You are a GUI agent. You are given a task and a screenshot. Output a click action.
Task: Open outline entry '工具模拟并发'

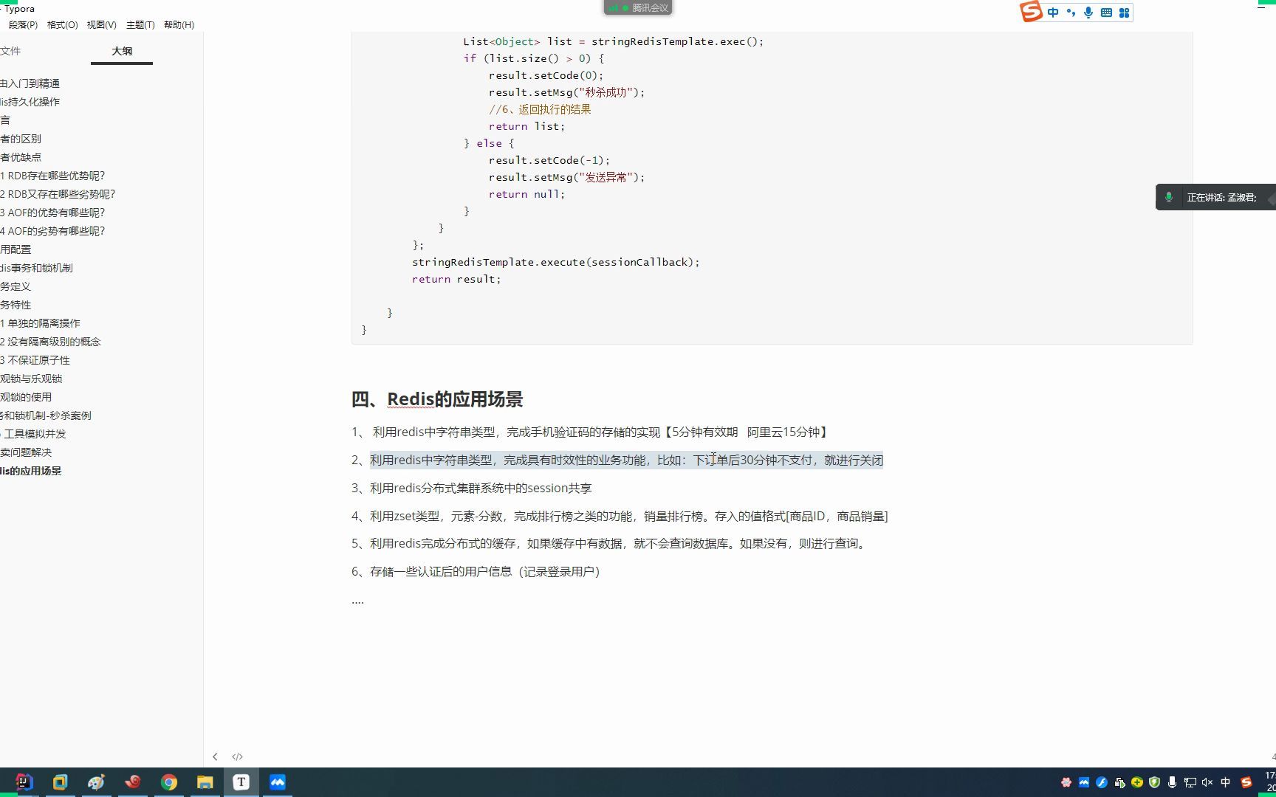coord(35,434)
